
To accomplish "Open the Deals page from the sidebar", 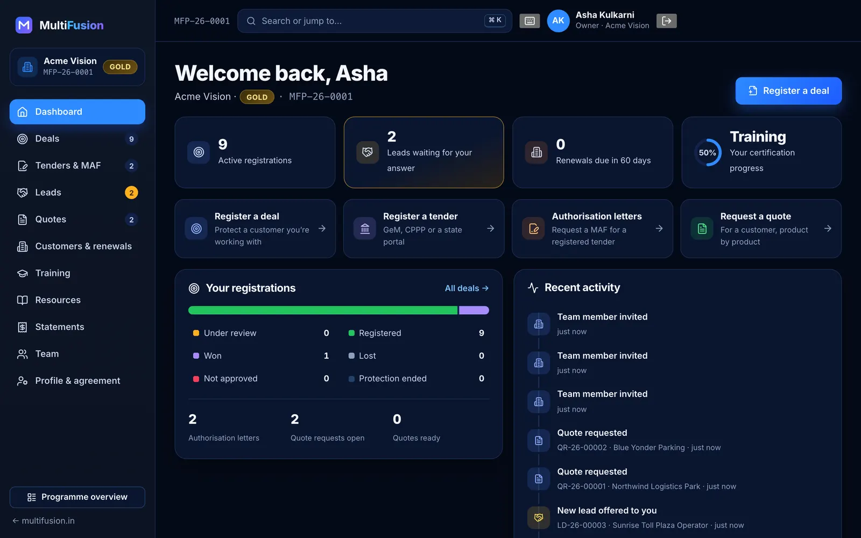I will pos(77,139).
